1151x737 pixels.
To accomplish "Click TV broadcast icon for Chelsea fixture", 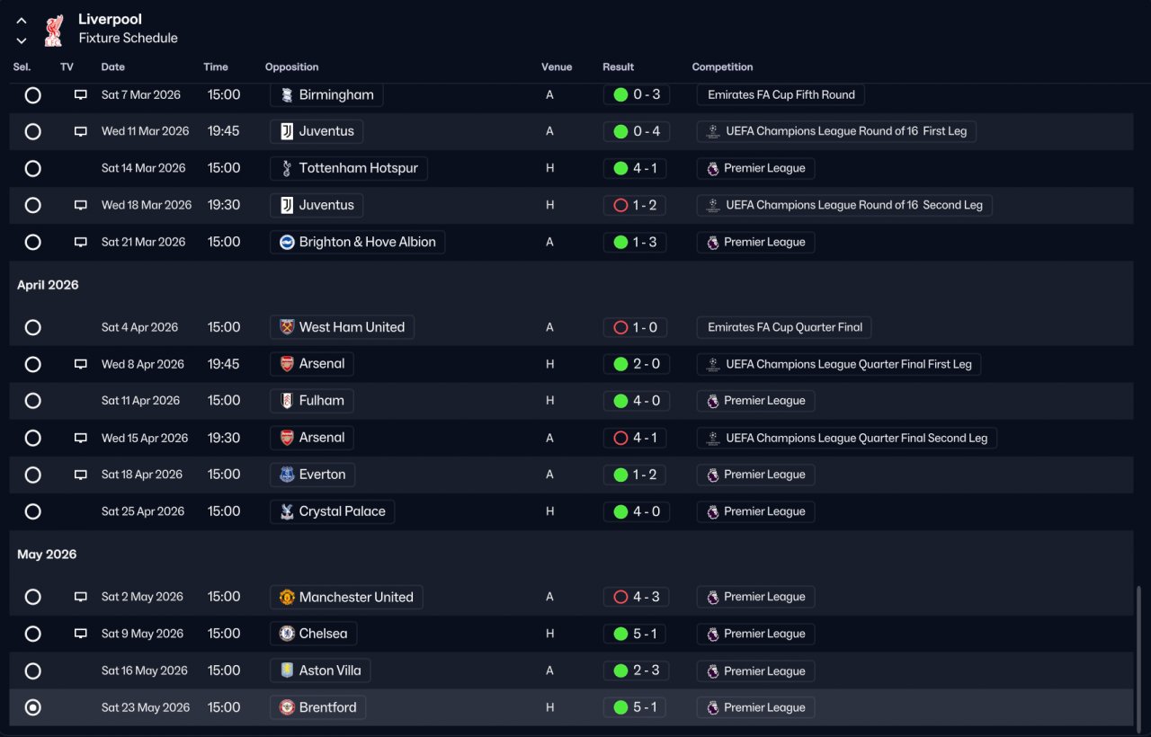I will 80,634.
